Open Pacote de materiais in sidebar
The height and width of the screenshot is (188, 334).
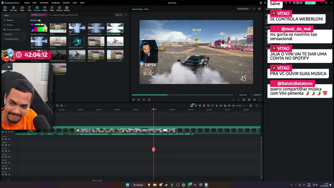13,30
